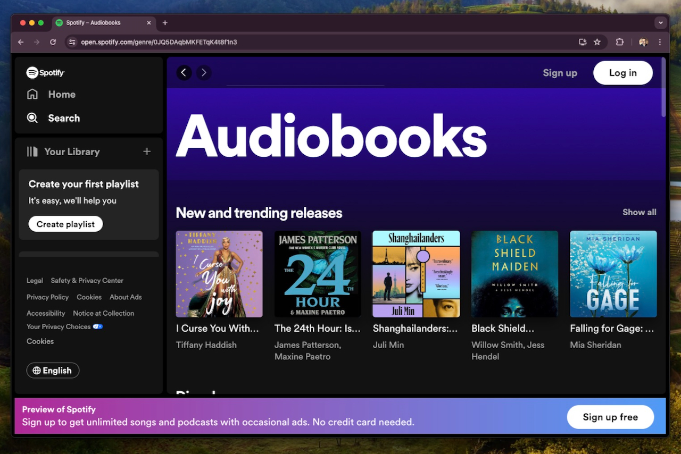681x454 pixels.
Task: Open I Curse You With Joy cover
Action: click(x=219, y=274)
